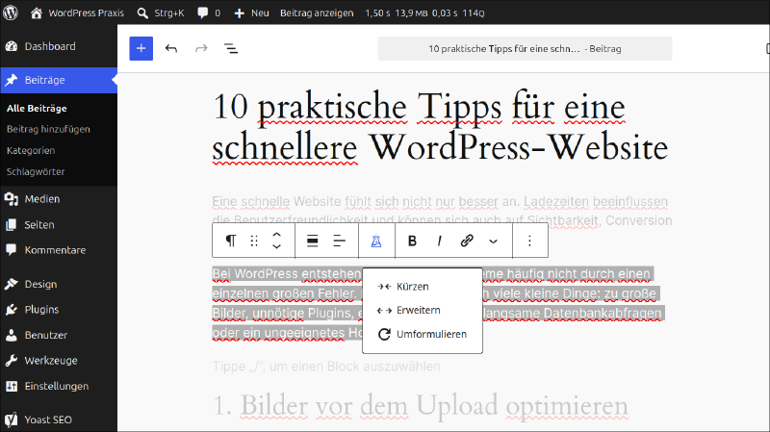The height and width of the screenshot is (432, 770).
Task: Open Yoast SEO in sidebar
Action: point(59,419)
